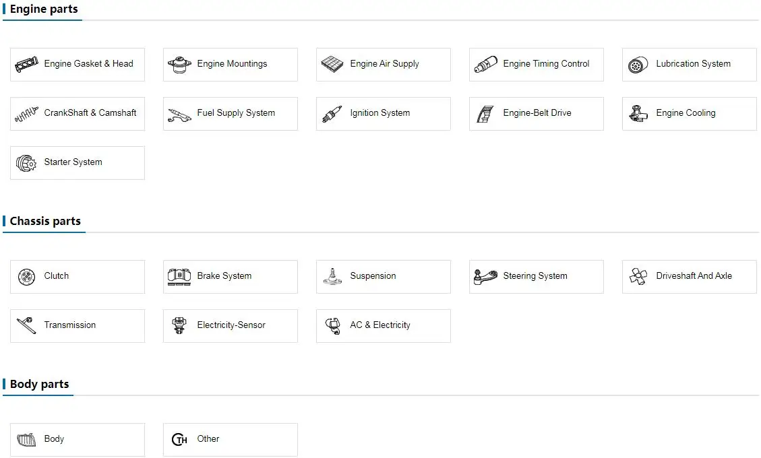Image resolution: width=761 pixels, height=458 pixels.
Task: Select the Other body parts category
Action: (208, 439)
